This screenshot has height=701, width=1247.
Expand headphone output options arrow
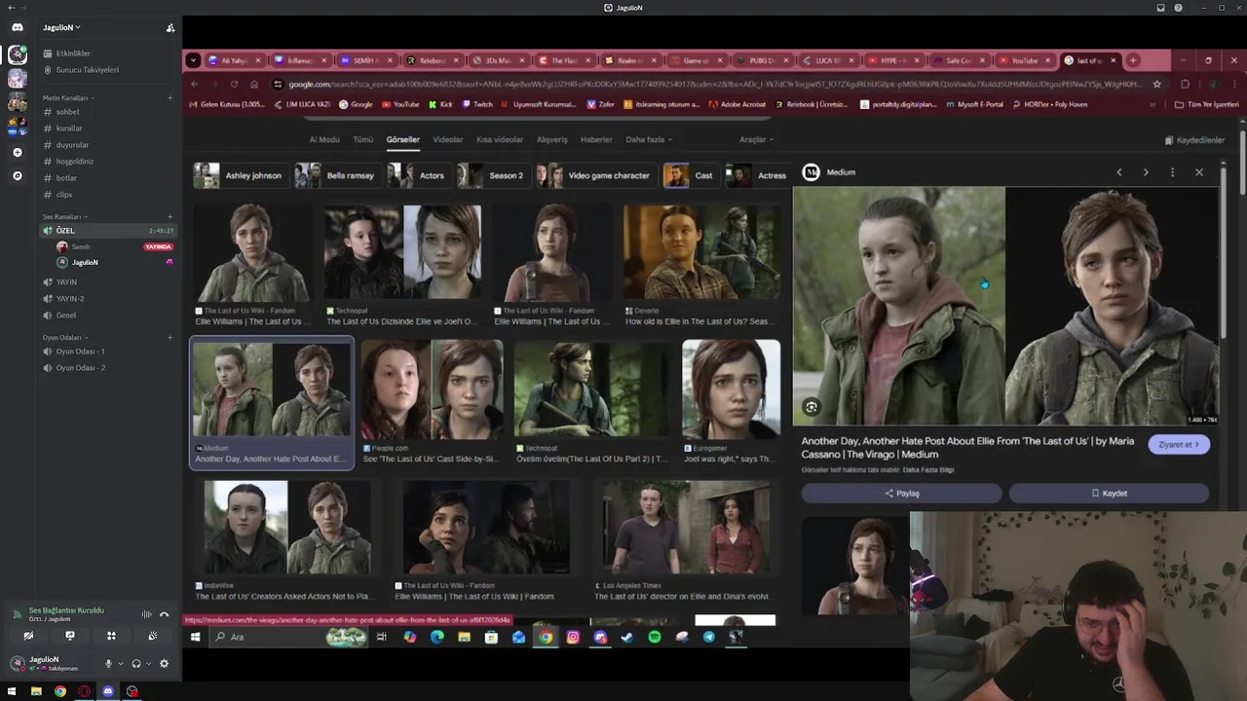(x=149, y=664)
